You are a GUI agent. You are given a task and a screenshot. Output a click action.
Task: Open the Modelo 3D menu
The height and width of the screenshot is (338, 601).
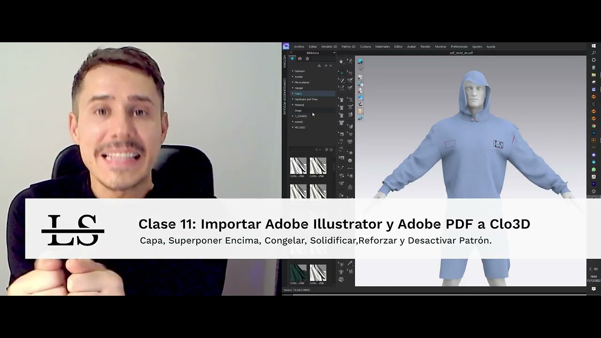point(329,46)
